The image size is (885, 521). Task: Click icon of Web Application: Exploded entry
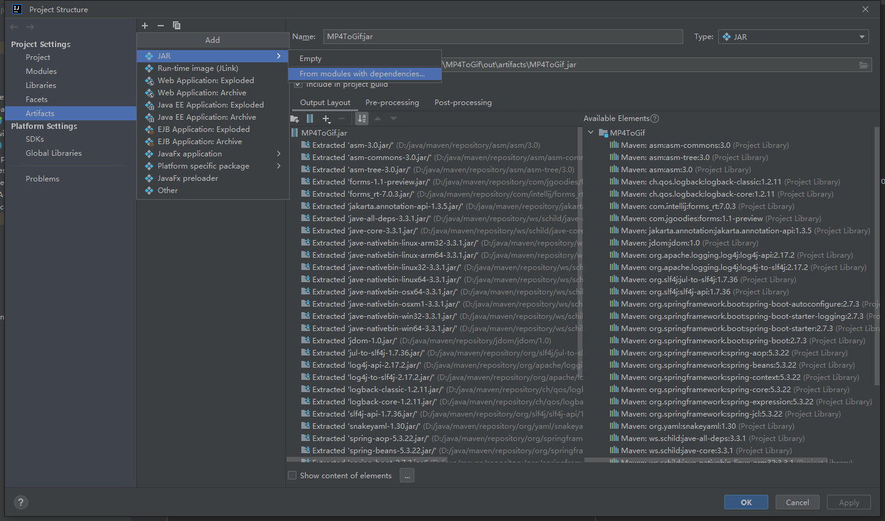149,81
